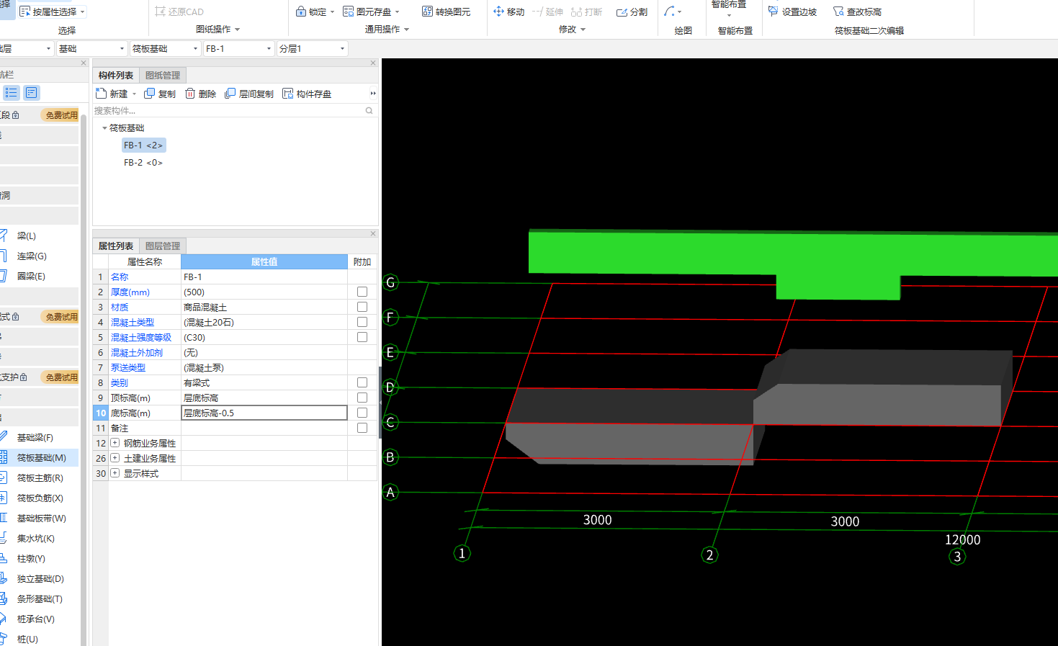The height and width of the screenshot is (646, 1058).
Task: Click 新建 component icon
Action: 102,94
